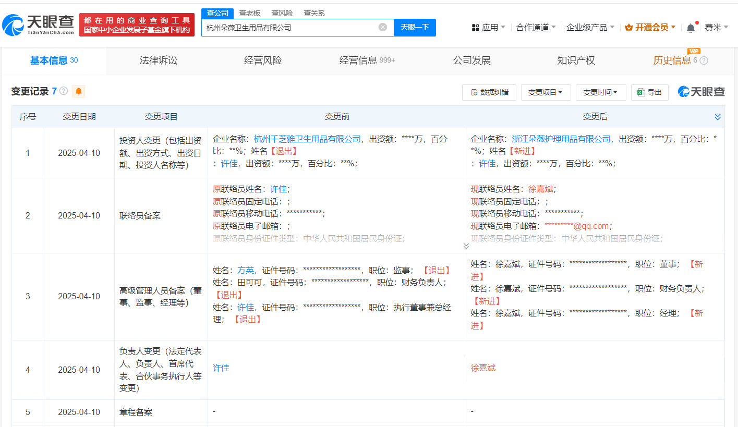Switch to the 法律诉讼 tab
This screenshot has height=427, width=738.
click(158, 60)
